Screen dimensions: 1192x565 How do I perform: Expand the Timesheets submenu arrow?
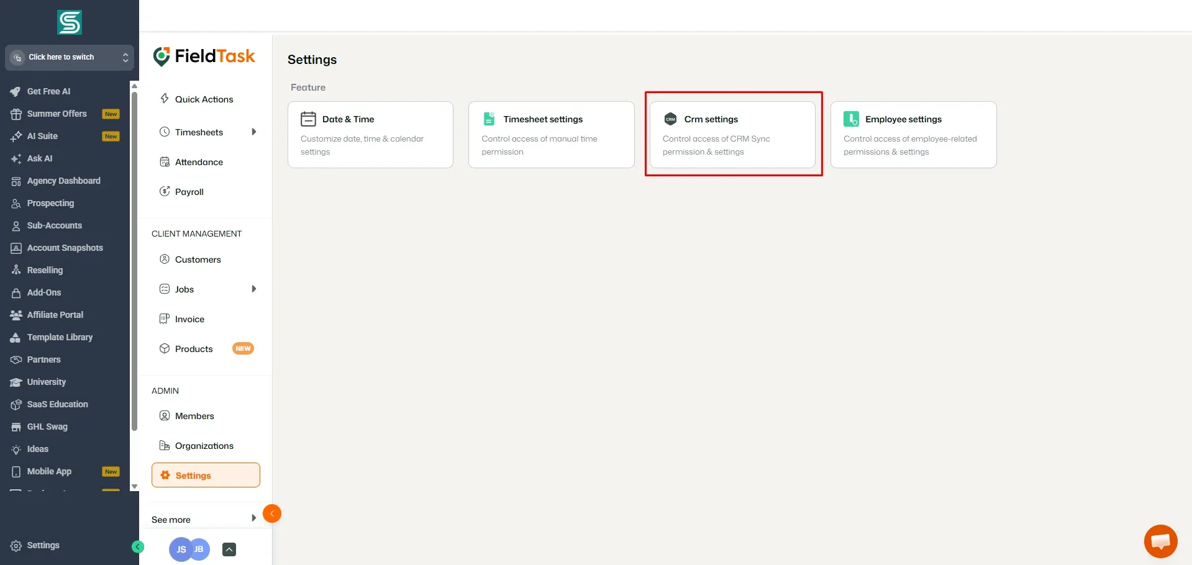coord(253,132)
